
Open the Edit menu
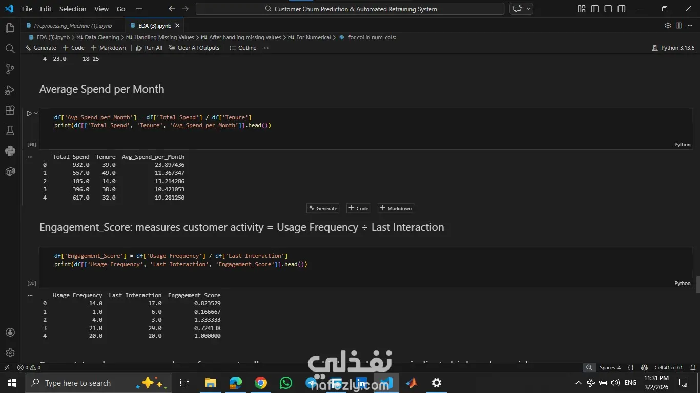pos(46,9)
